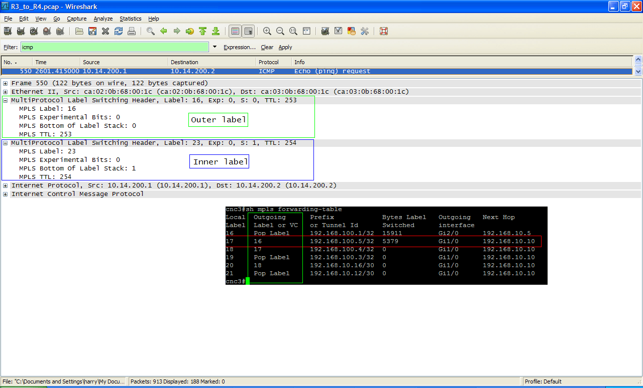The image size is (643, 388).
Task: Open the Edit menu
Action: click(x=24, y=19)
